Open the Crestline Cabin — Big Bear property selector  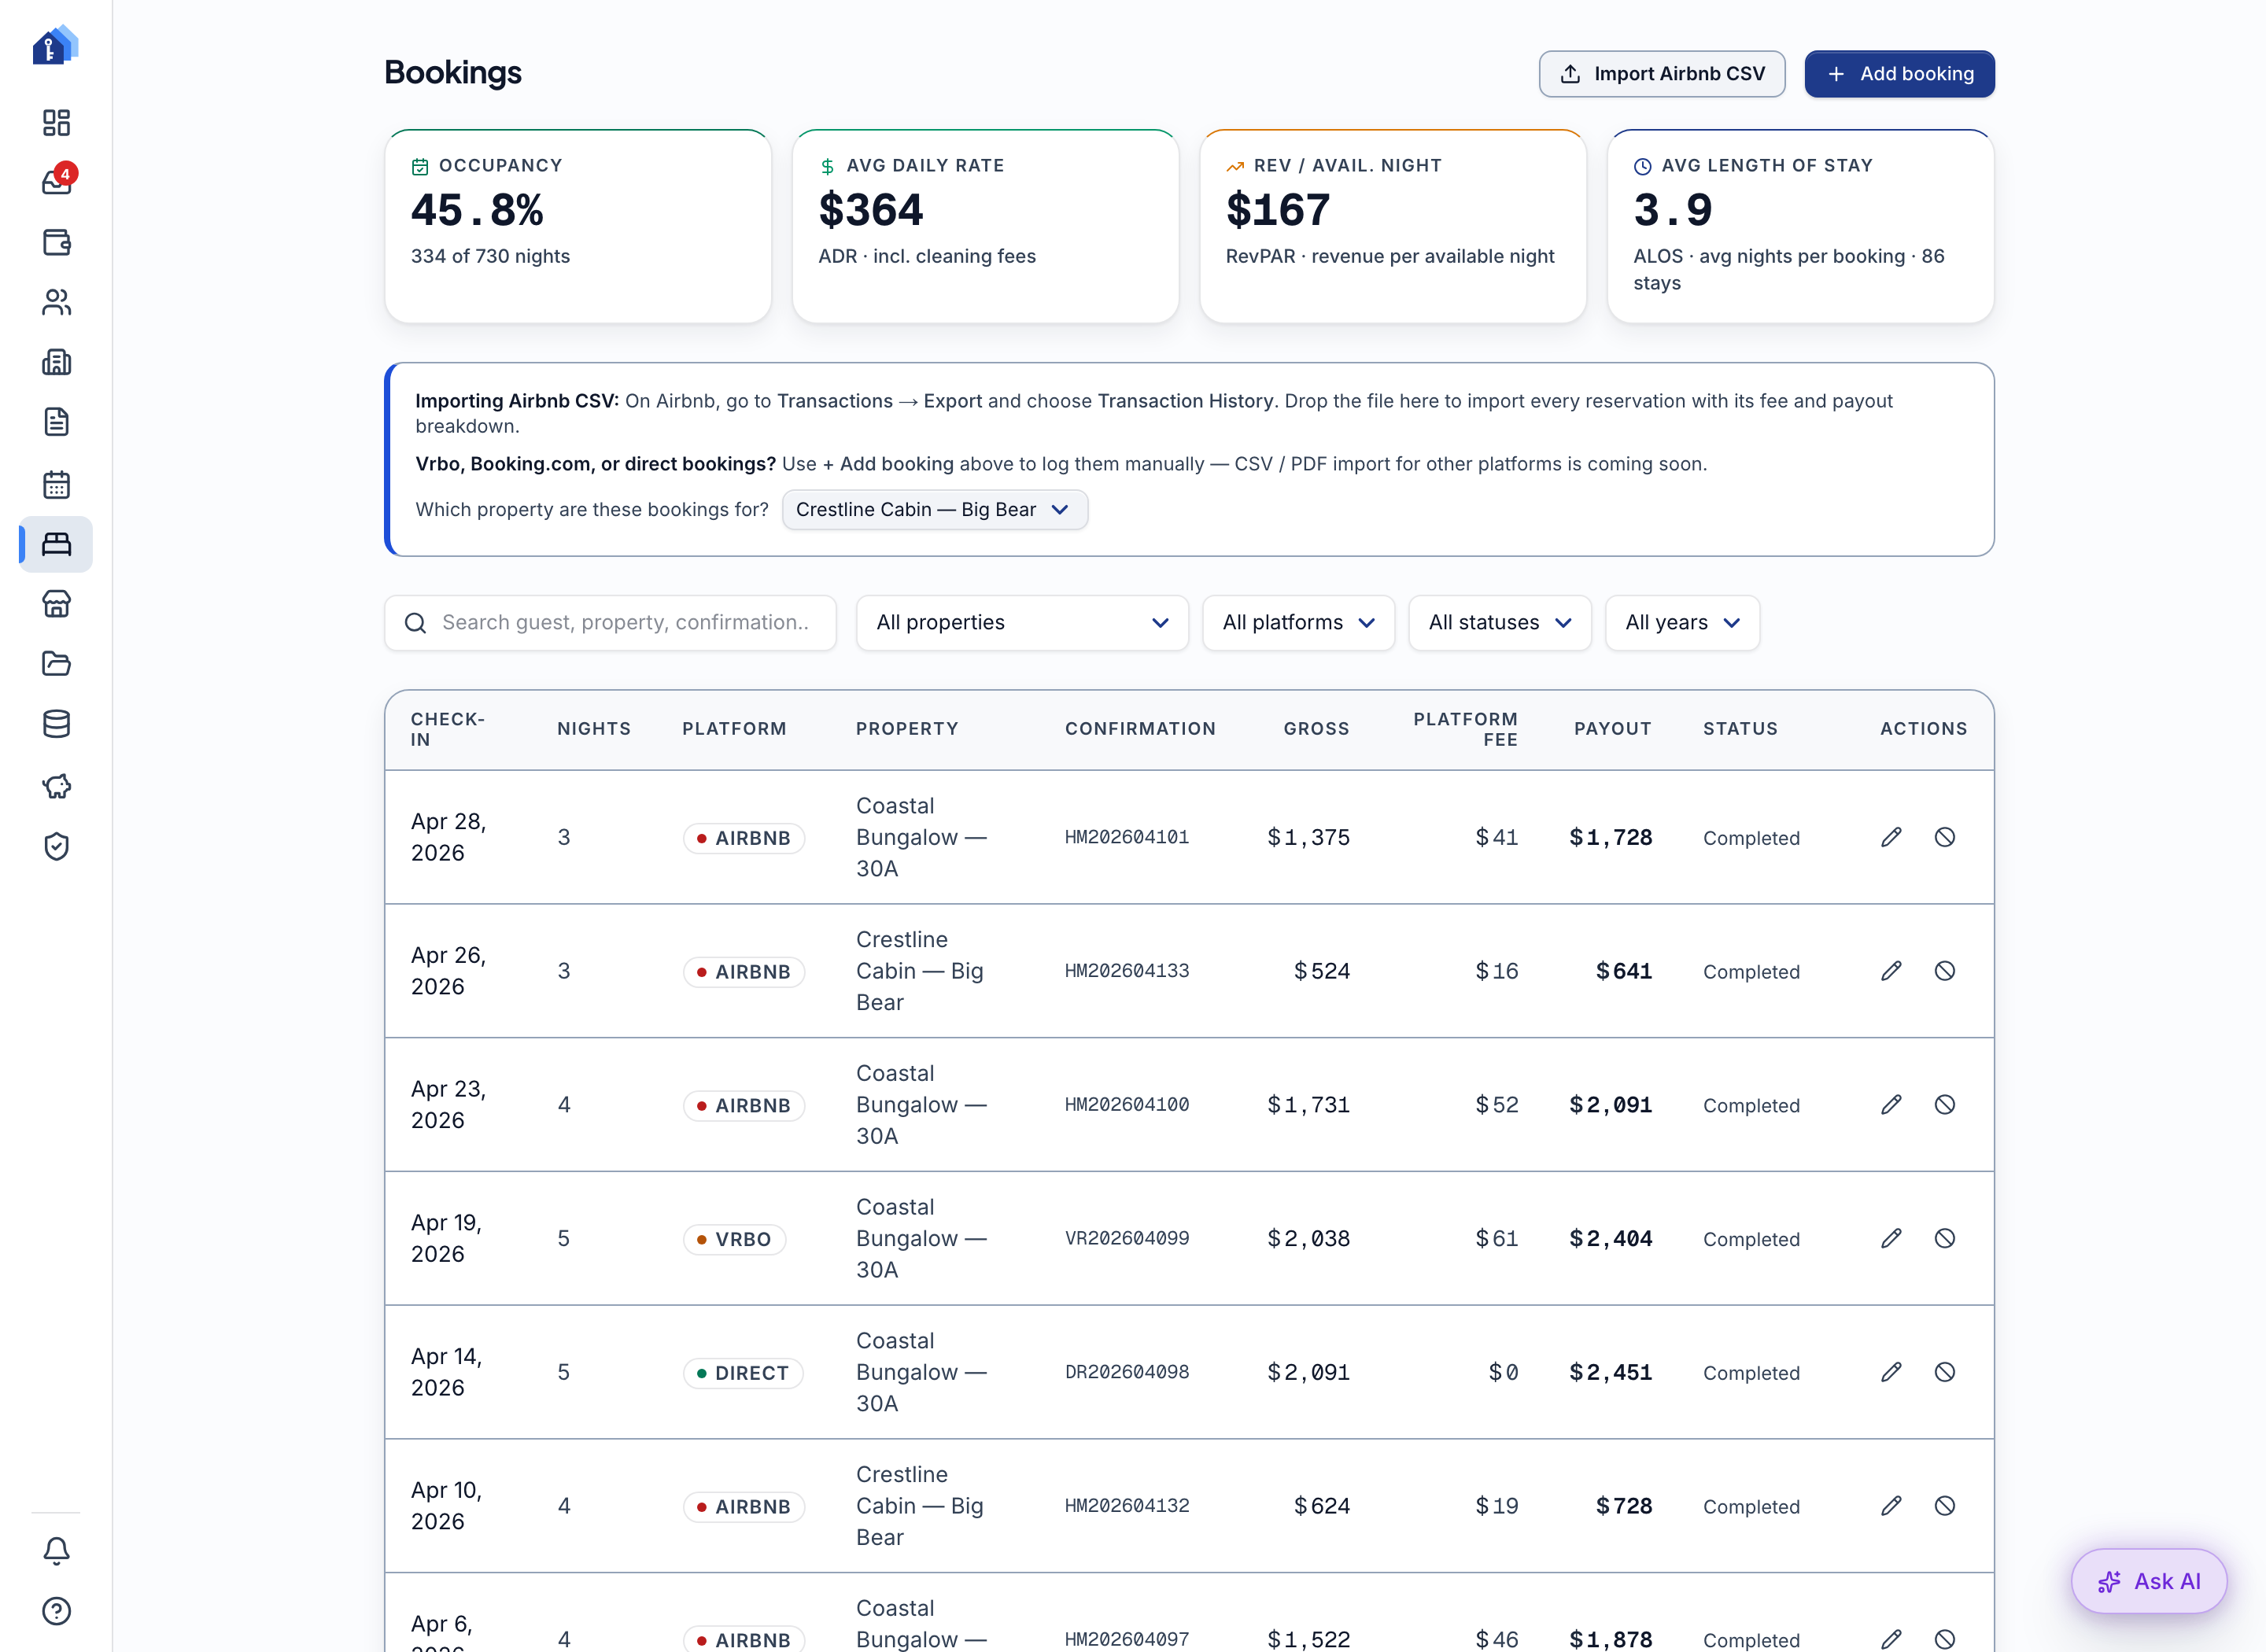(x=934, y=510)
